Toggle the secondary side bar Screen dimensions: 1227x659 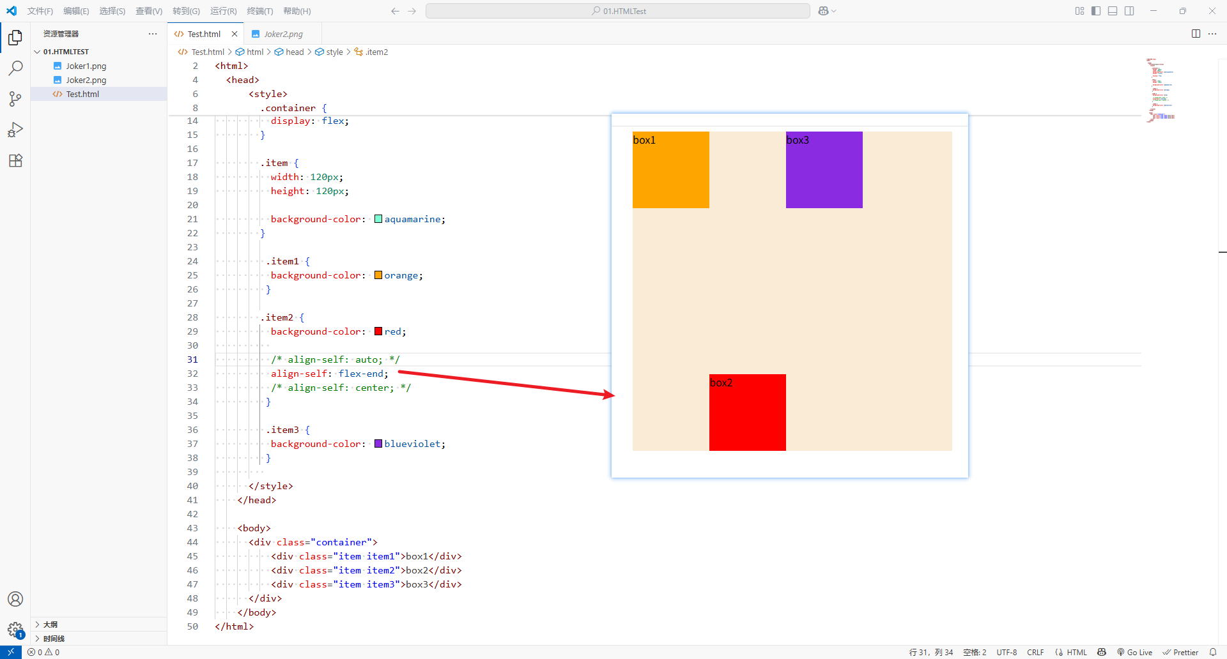[x=1129, y=11]
